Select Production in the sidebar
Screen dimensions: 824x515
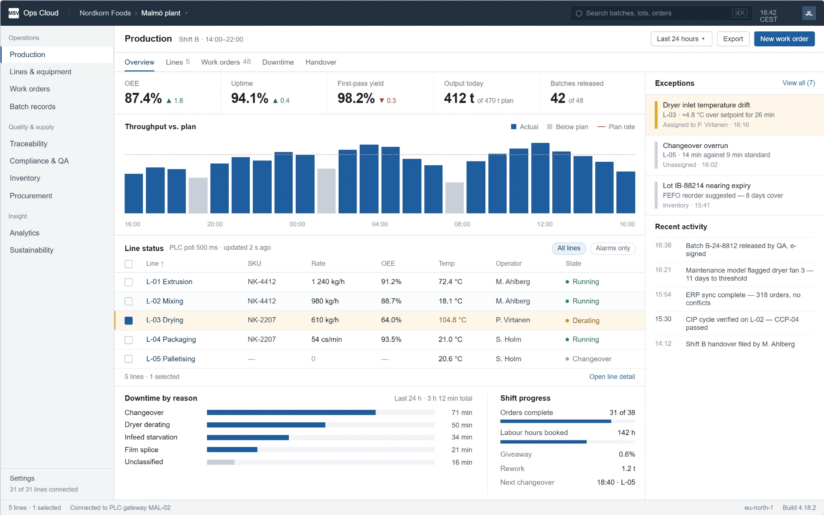[57, 55]
